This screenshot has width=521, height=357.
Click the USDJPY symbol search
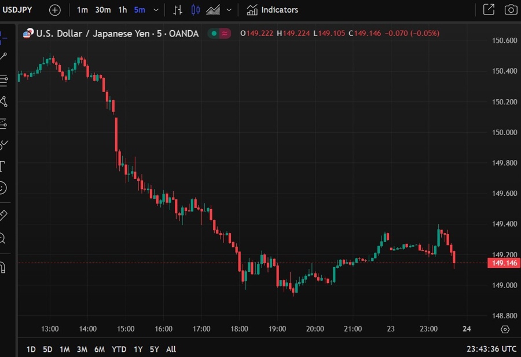17,10
